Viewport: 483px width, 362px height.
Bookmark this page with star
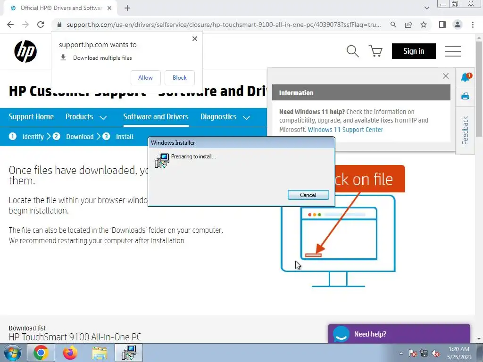pyautogui.click(x=424, y=25)
